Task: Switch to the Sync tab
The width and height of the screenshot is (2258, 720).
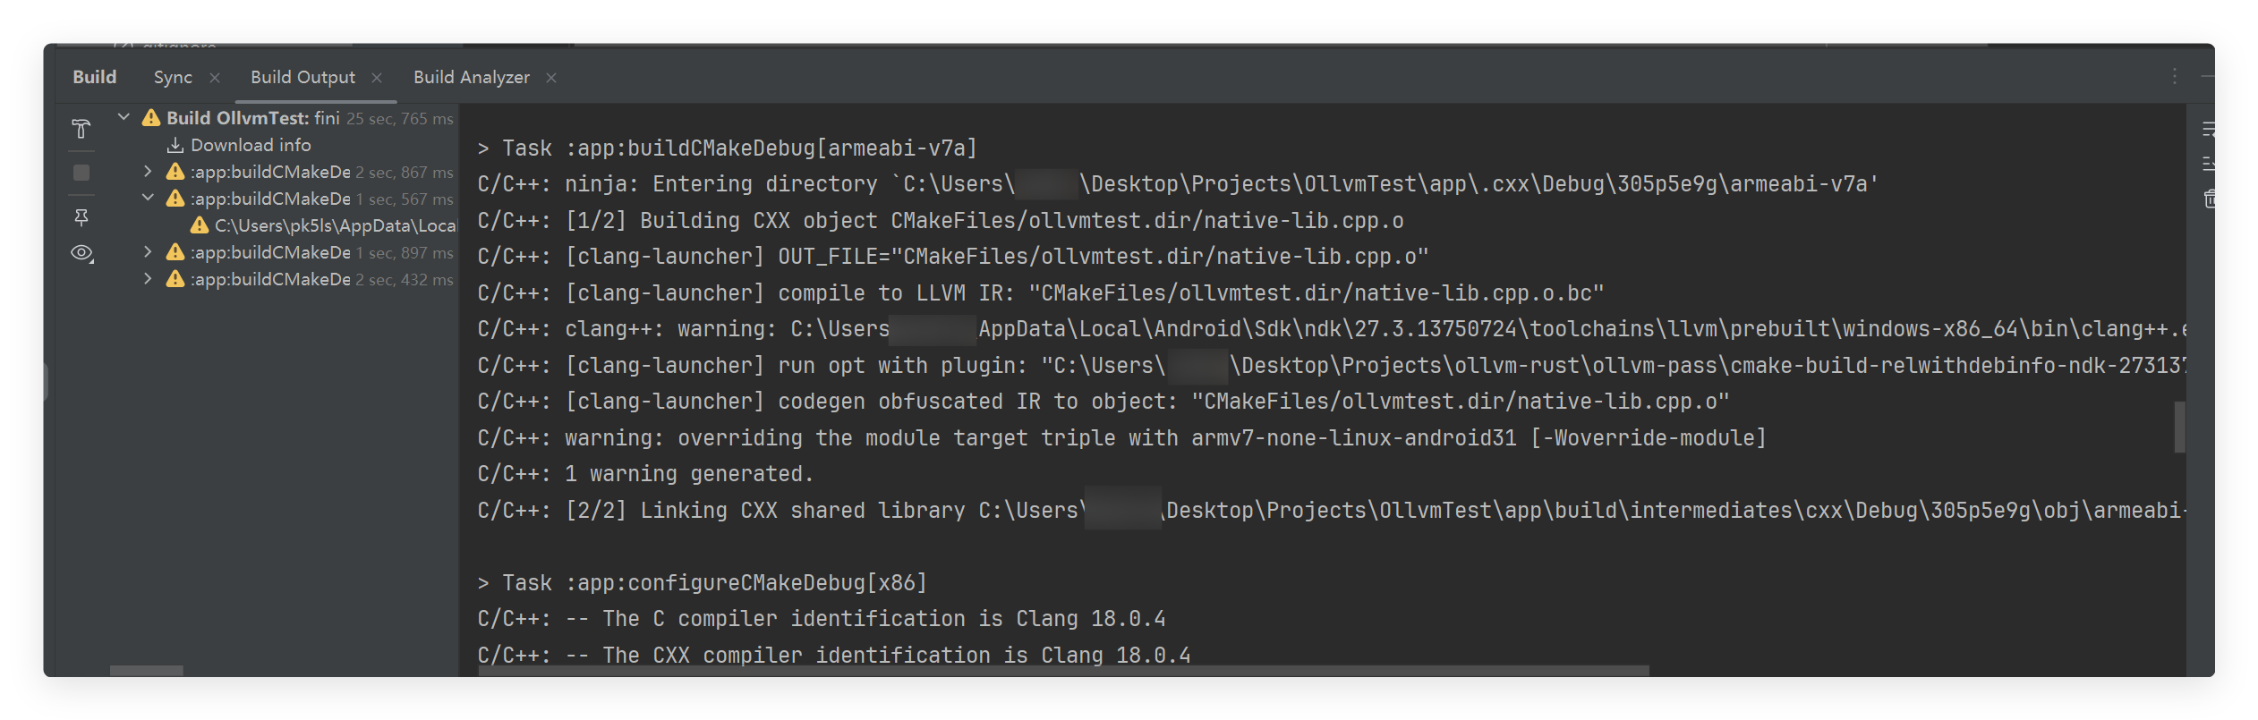Action: click(x=173, y=78)
